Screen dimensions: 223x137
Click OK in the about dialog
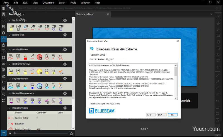click(x=173, y=115)
